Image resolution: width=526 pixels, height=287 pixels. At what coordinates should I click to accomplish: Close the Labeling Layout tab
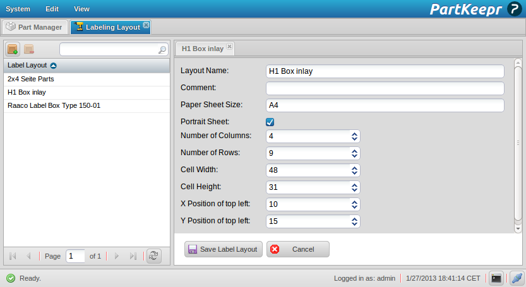pyautogui.click(x=146, y=25)
